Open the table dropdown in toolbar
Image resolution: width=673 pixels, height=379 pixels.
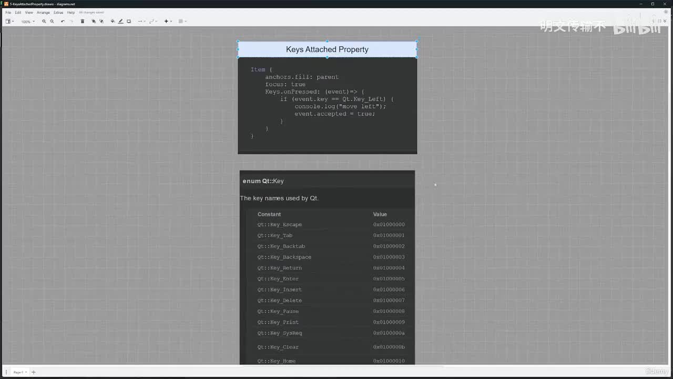click(182, 22)
